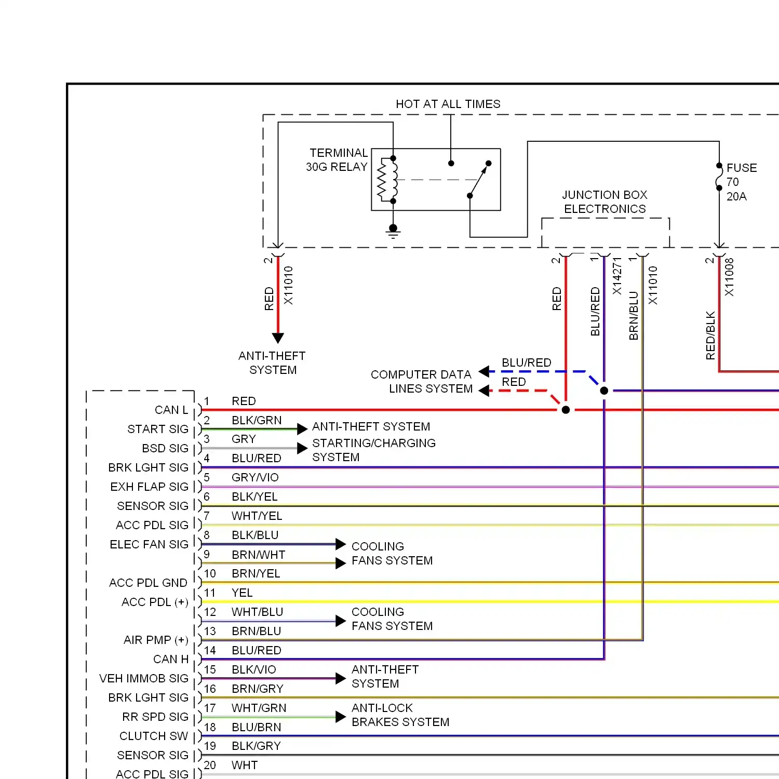Select JUNCTION BOX ELECTRONICS label
Viewport: 779px width, 779px height.
click(605, 202)
